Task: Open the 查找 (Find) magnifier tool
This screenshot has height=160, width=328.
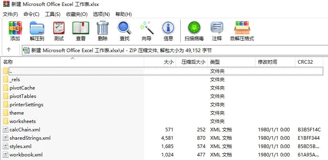Action: pos(125,31)
